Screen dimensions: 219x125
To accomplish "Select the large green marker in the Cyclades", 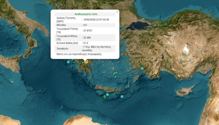I will click(116, 73).
